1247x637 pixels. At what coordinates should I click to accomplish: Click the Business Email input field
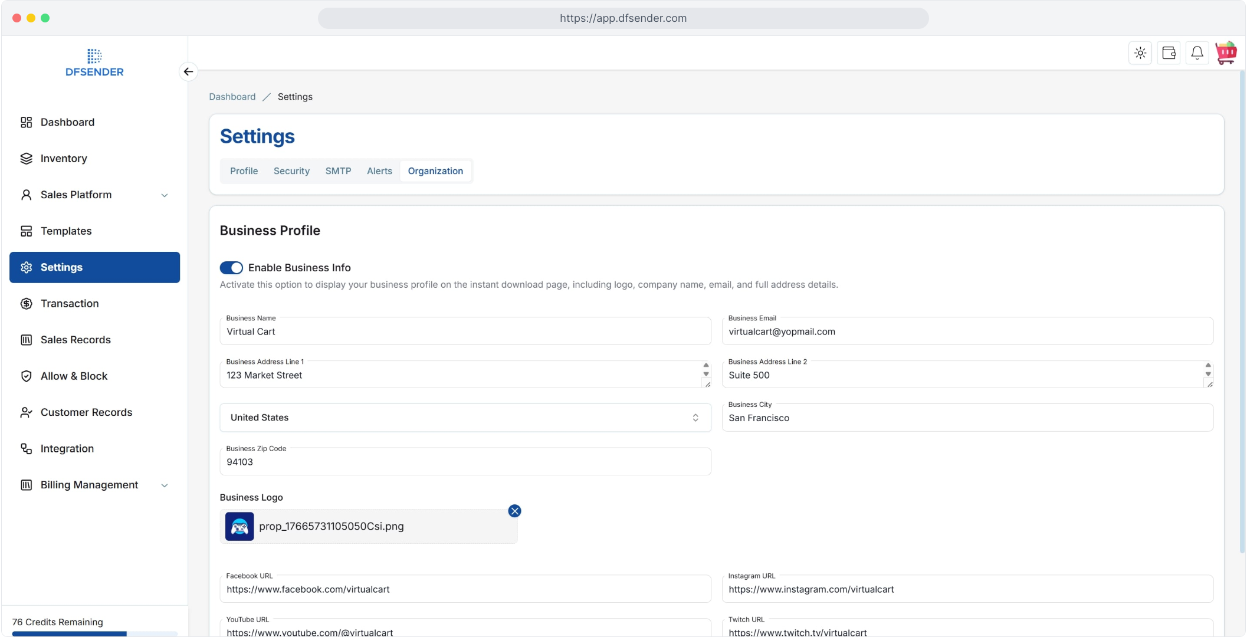click(967, 332)
